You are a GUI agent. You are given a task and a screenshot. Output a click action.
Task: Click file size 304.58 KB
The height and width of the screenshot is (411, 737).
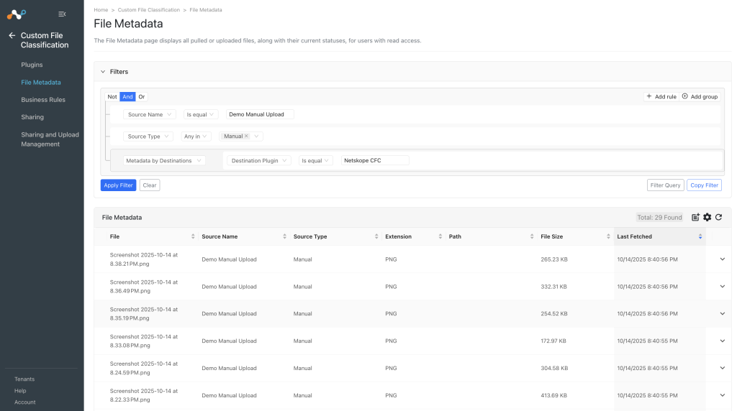pos(554,369)
